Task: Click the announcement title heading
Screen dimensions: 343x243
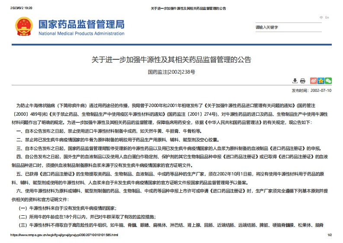Action: [x=171, y=59]
